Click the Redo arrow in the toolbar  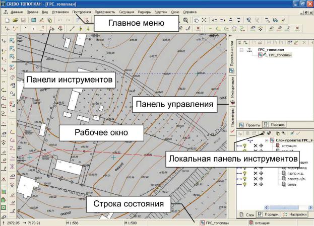click(x=68, y=20)
